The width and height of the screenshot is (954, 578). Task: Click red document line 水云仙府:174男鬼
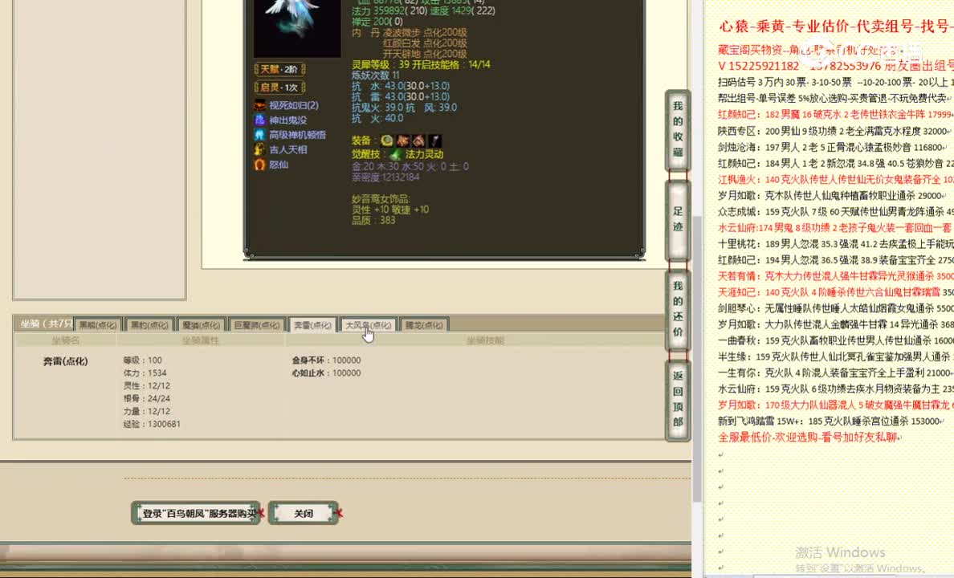click(x=836, y=227)
